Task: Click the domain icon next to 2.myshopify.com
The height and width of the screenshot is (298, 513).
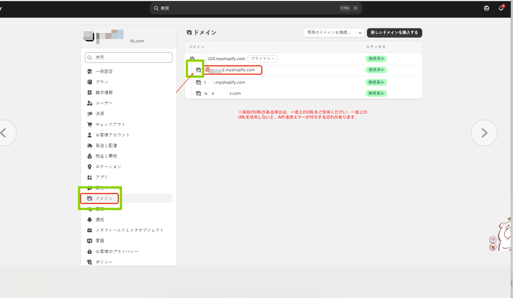Action: (198, 70)
